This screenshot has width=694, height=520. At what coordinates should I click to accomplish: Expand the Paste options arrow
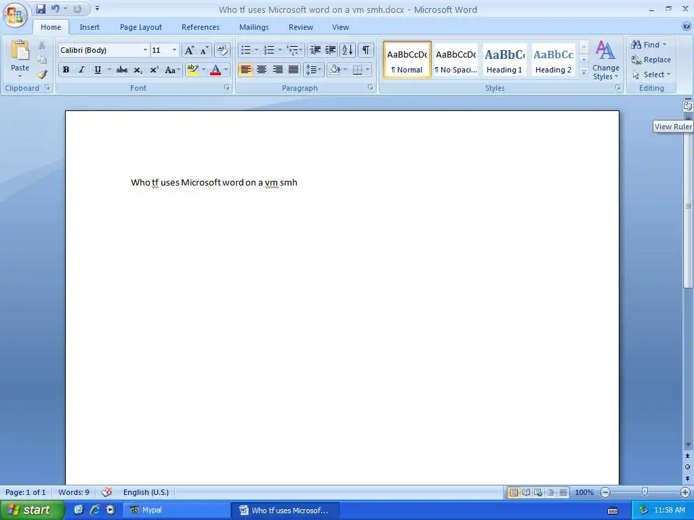click(20, 77)
